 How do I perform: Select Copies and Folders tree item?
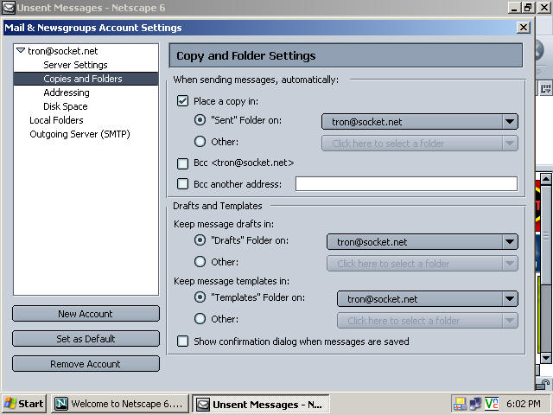click(86, 79)
